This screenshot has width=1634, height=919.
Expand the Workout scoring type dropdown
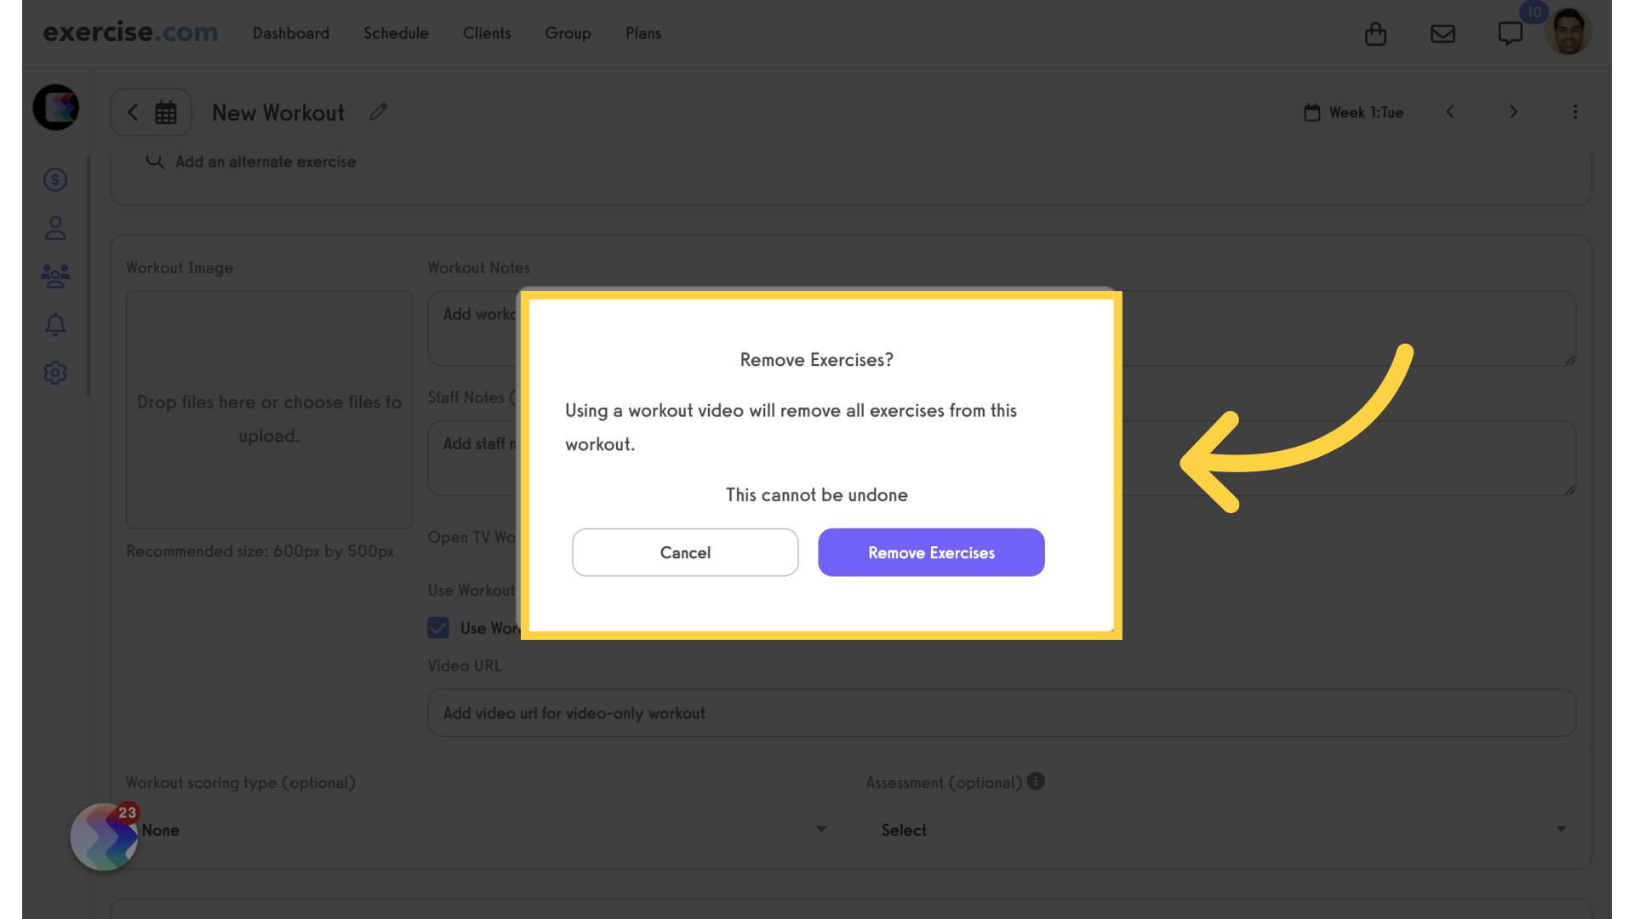(820, 831)
